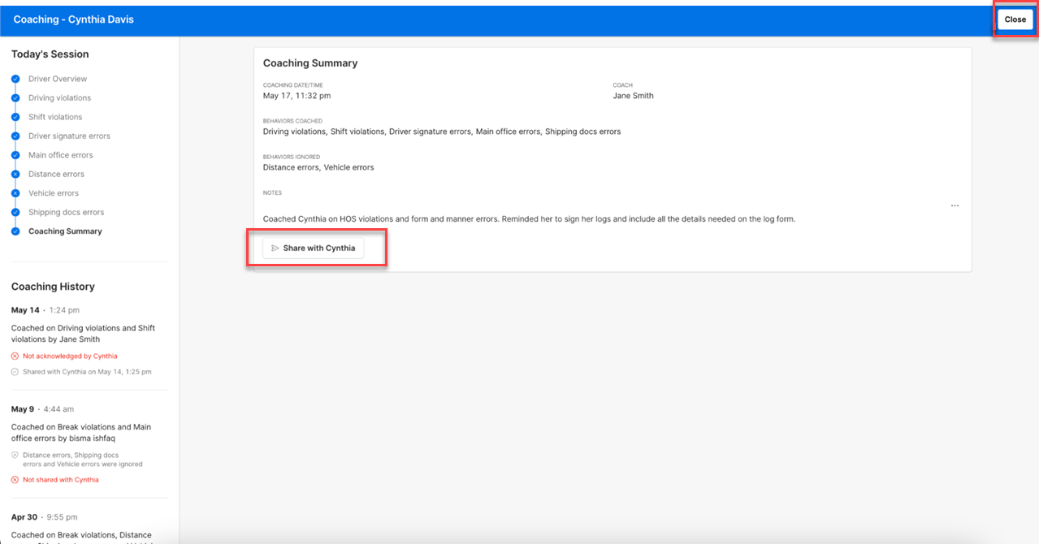The width and height of the screenshot is (1039, 544).
Task: Go to the Driver Overview step
Action: tap(58, 79)
